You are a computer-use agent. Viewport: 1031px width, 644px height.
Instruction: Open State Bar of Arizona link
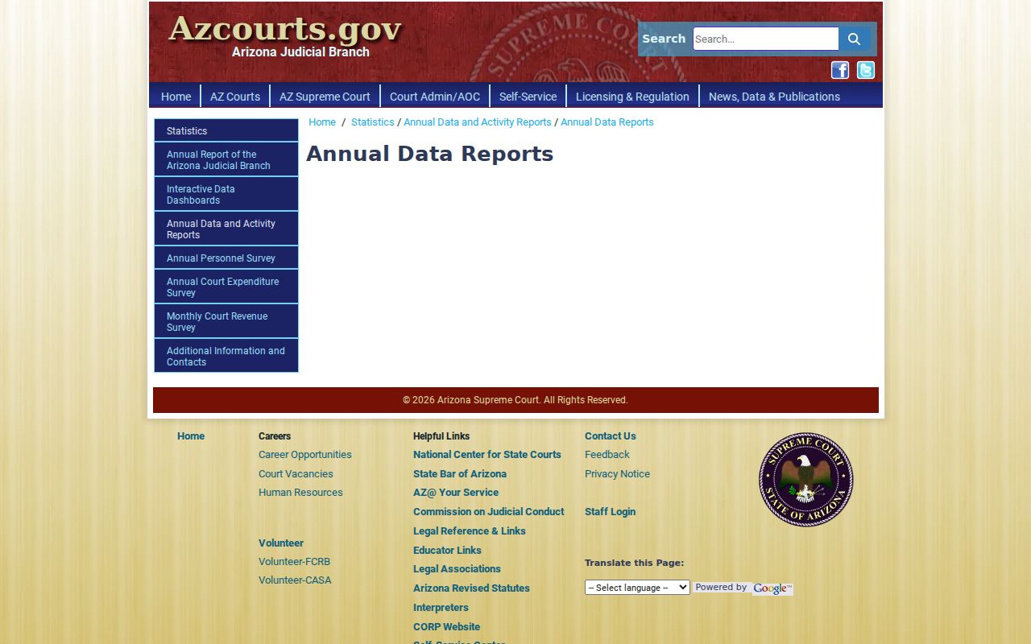[460, 474]
